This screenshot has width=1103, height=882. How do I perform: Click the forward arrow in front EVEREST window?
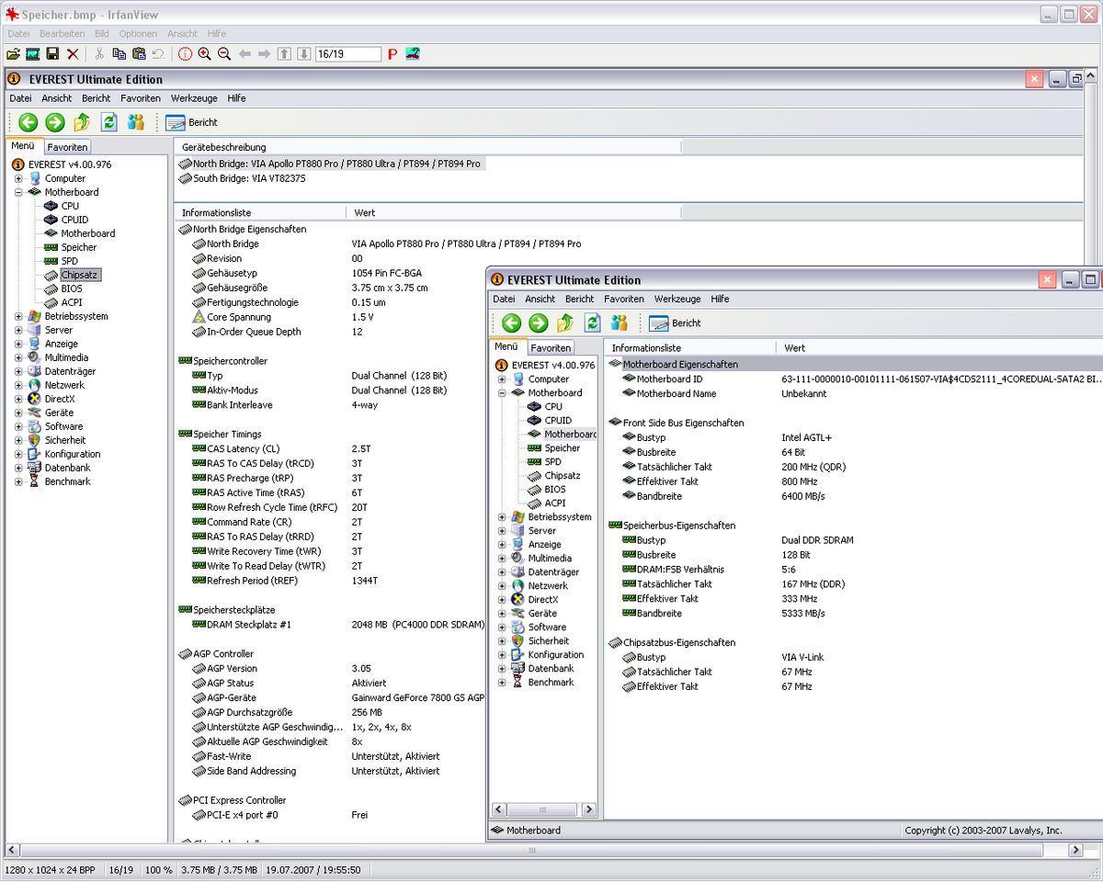click(x=539, y=322)
